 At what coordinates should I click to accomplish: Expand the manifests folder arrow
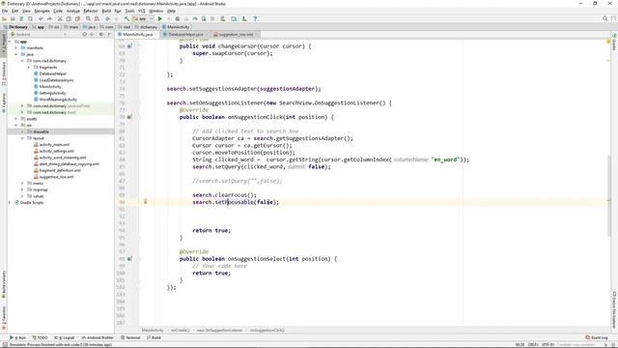tap(16, 47)
